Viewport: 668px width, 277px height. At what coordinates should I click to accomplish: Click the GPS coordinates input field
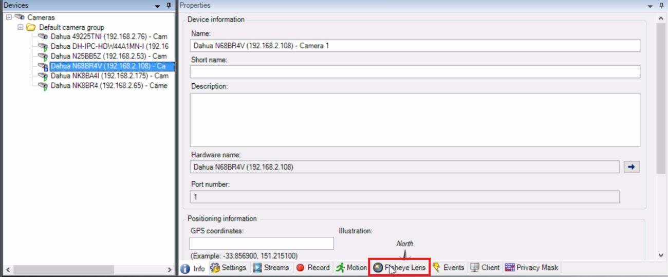pos(262,244)
